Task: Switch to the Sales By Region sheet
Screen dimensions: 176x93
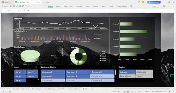Action: coord(37,89)
